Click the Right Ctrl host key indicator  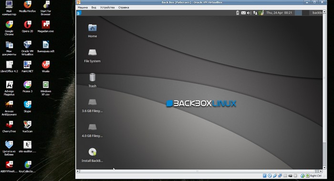[x=313, y=176]
